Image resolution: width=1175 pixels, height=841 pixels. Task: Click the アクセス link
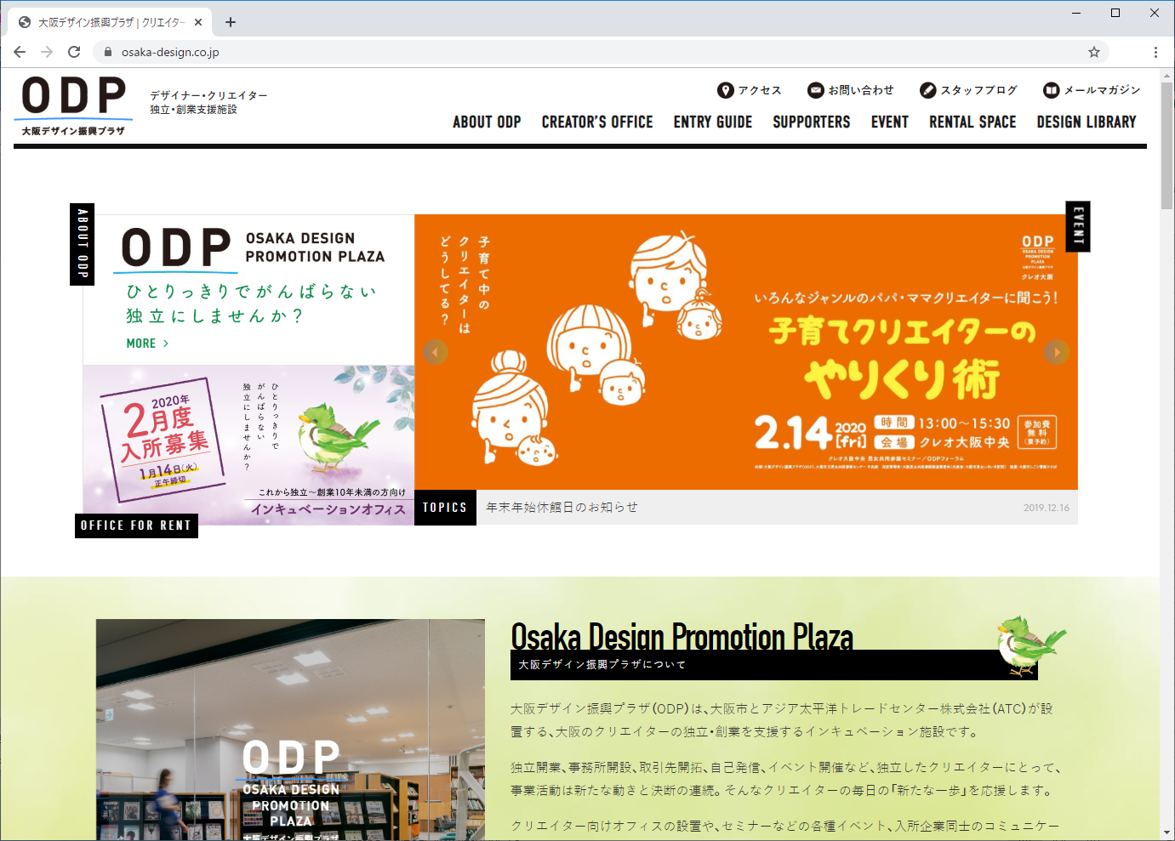tap(759, 90)
